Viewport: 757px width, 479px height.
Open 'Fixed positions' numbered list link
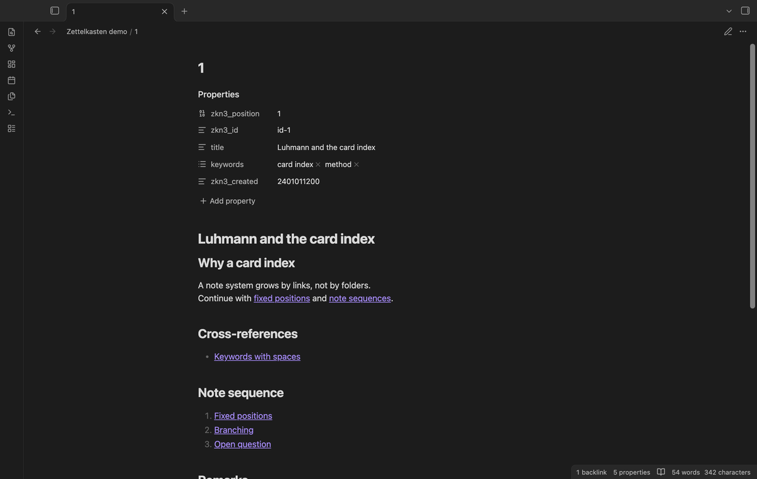[x=243, y=416]
